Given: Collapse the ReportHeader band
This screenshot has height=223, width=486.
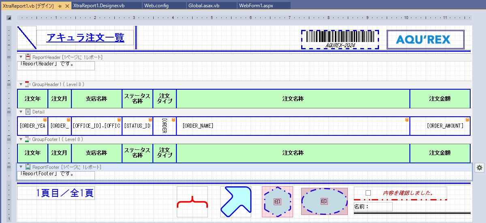Looking at the screenshot, I should point(21,57).
